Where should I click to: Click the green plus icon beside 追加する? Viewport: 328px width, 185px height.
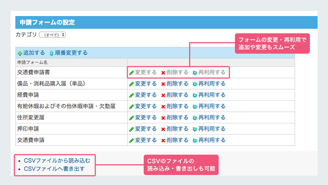(x=20, y=53)
